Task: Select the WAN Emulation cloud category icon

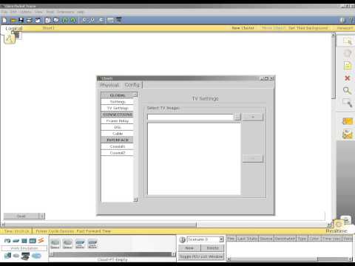Action: click(x=36, y=256)
